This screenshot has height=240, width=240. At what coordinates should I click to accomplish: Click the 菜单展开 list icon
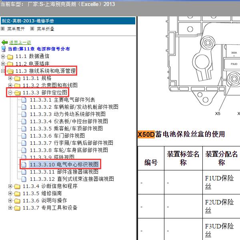(3, 29)
